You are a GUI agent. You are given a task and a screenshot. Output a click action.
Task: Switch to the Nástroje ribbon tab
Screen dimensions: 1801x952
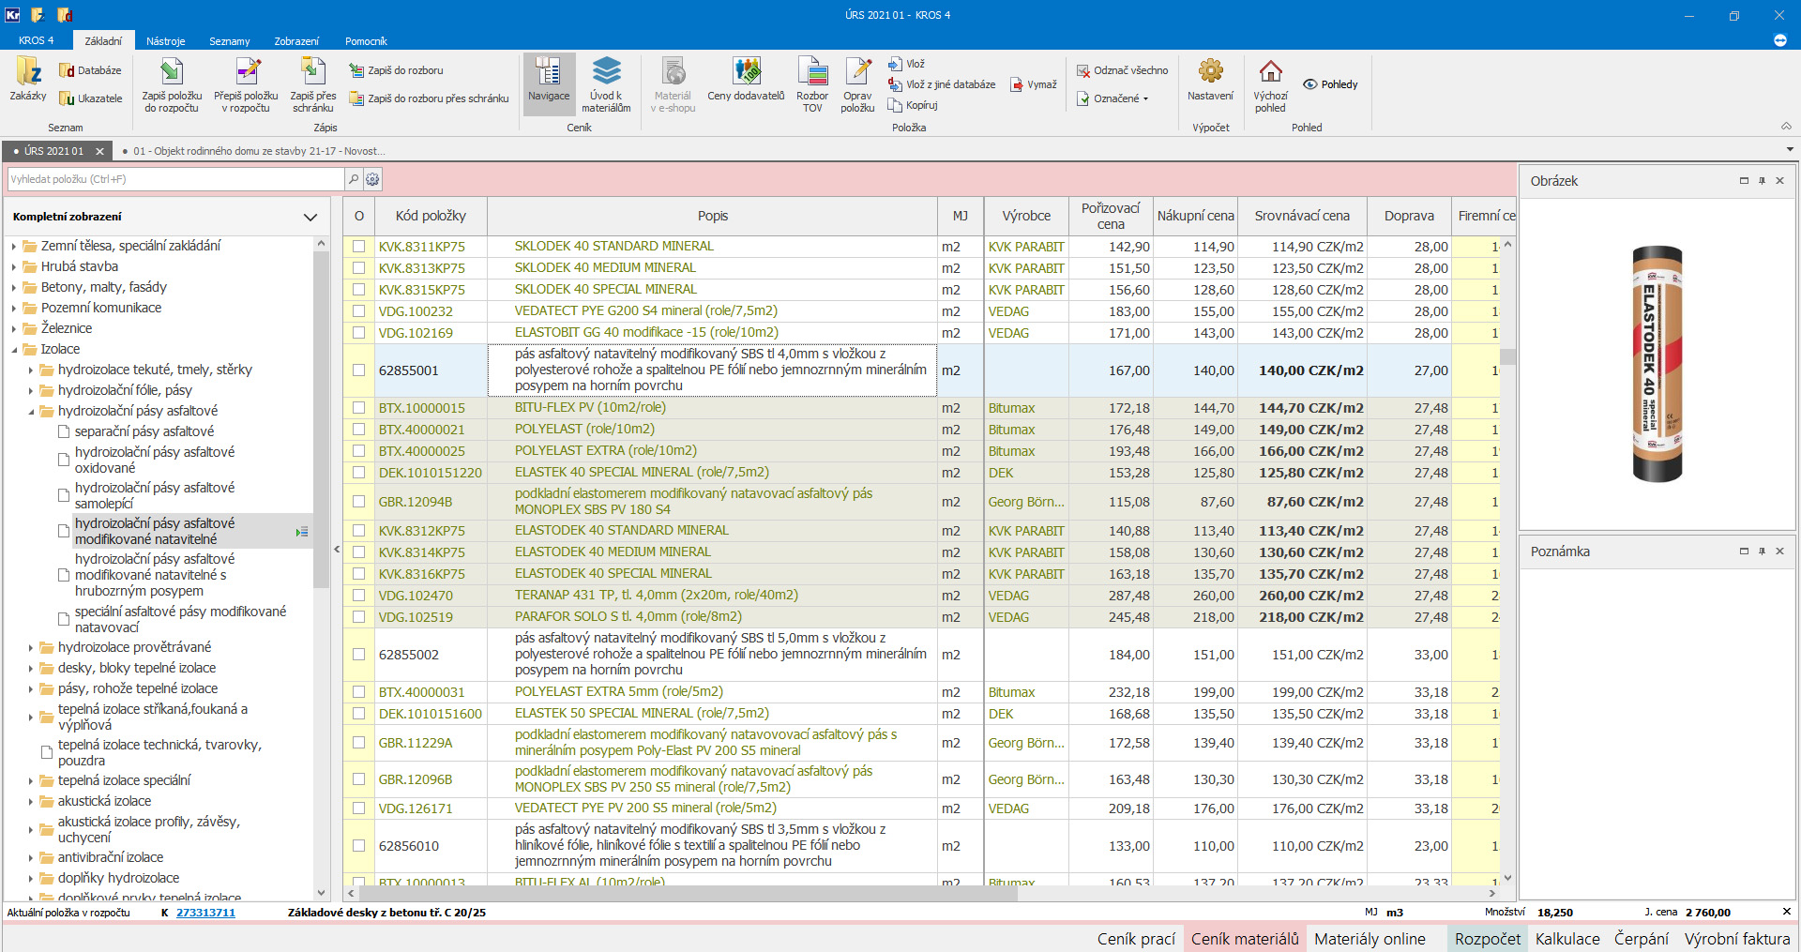tap(165, 41)
